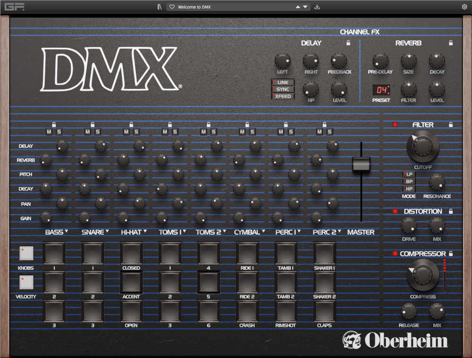Lock the Delay effect with its padlock icon

click(348, 43)
